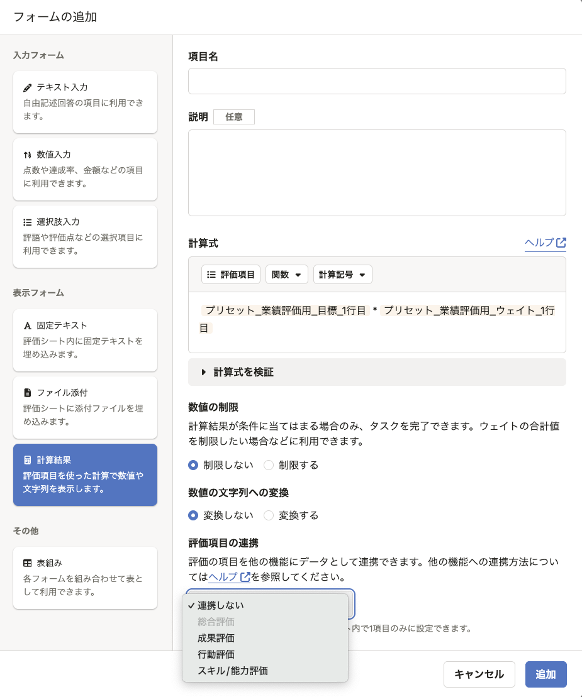The image size is (582, 697).
Task: Select the 制限する radio button
Action: point(269,465)
